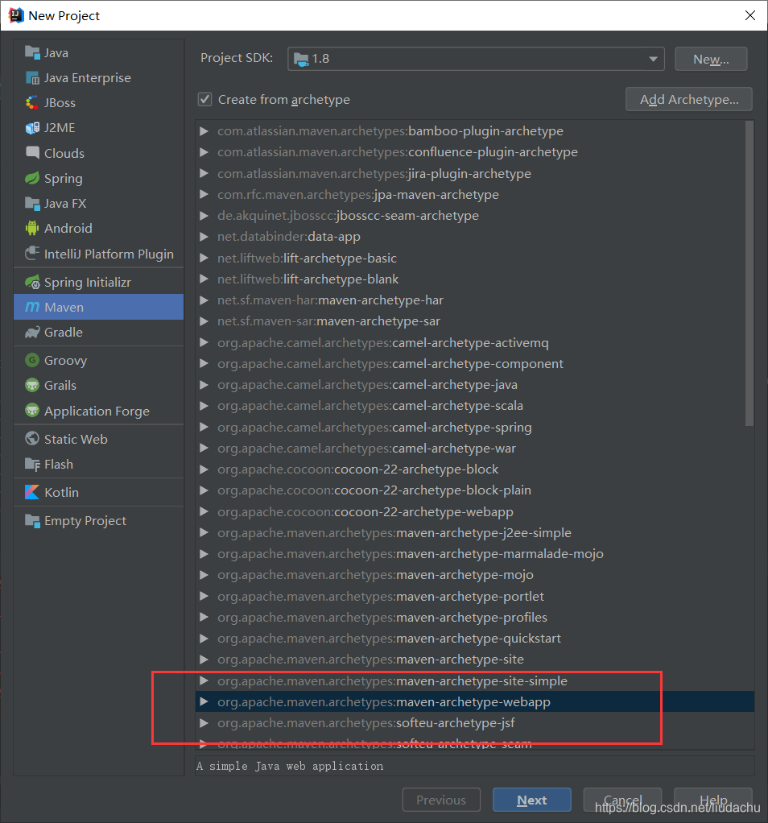Click the Next button
This screenshot has width=768, height=823.
(532, 800)
